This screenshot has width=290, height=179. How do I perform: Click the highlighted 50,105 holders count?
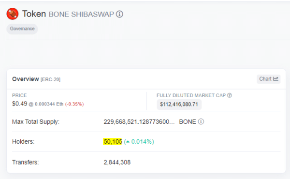coord(113,142)
